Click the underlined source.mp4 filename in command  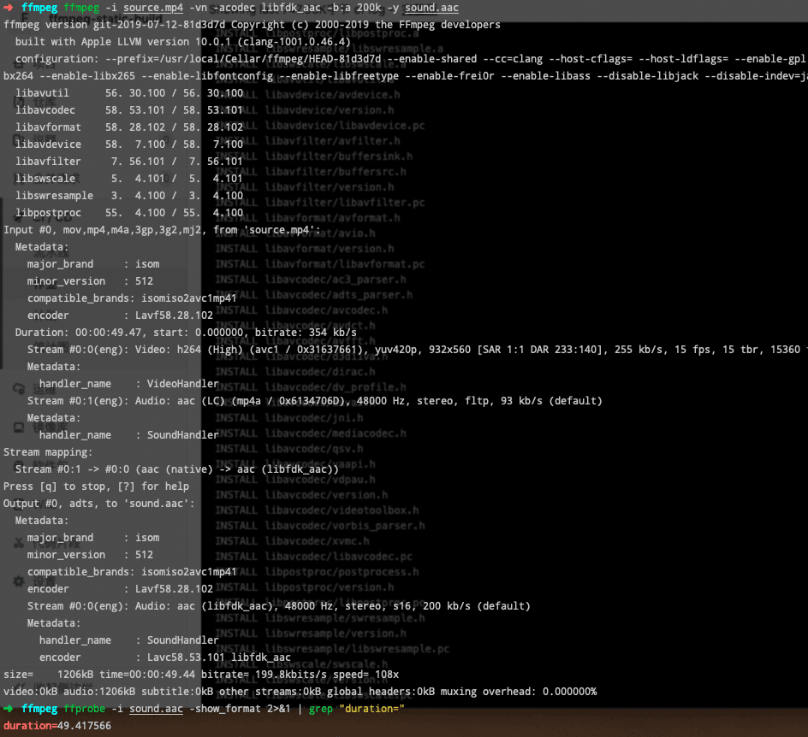tap(153, 9)
